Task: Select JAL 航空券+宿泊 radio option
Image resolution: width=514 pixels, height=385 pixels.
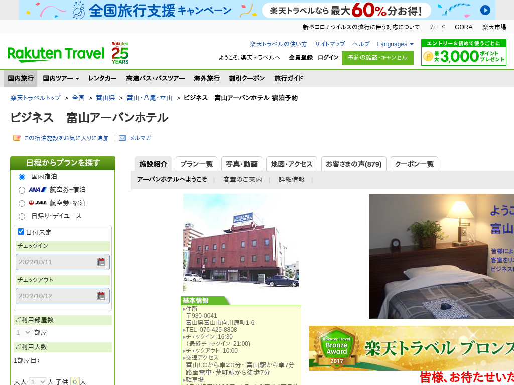Action: pos(22,204)
